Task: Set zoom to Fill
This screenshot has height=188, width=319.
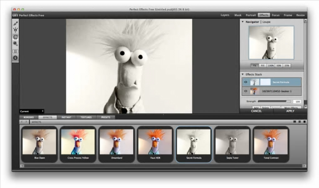Action: click(x=262, y=65)
